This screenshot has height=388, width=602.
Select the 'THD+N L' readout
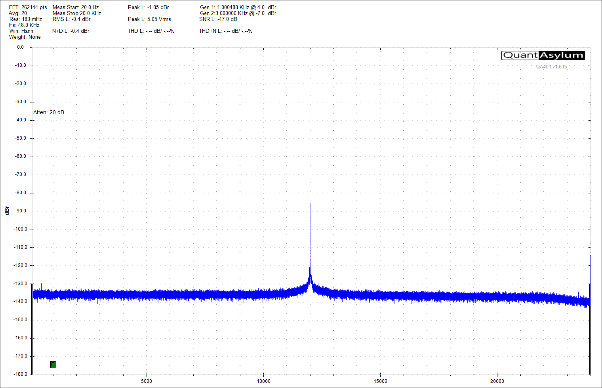pyautogui.click(x=226, y=31)
